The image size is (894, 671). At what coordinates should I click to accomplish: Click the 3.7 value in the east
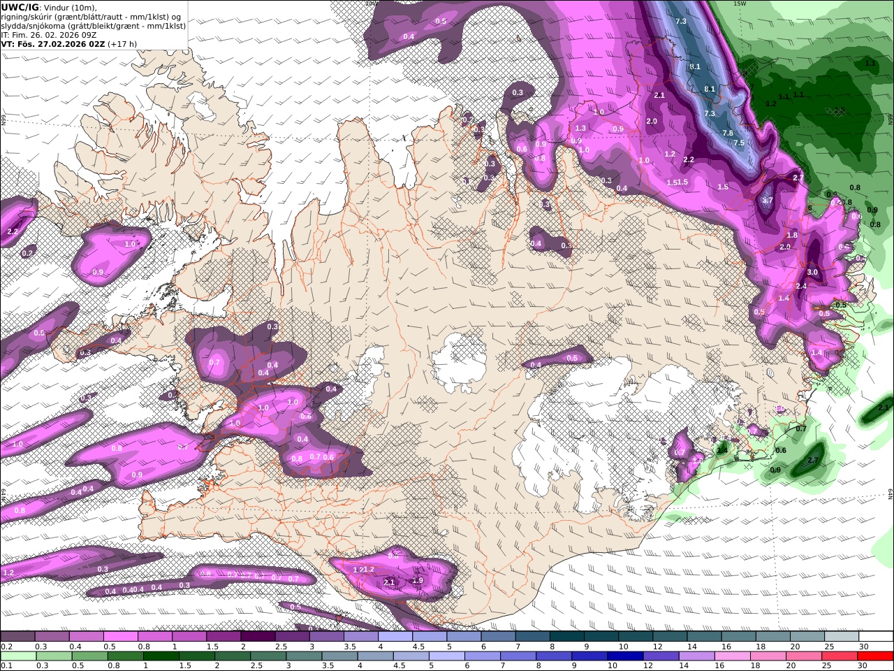pos(768,200)
